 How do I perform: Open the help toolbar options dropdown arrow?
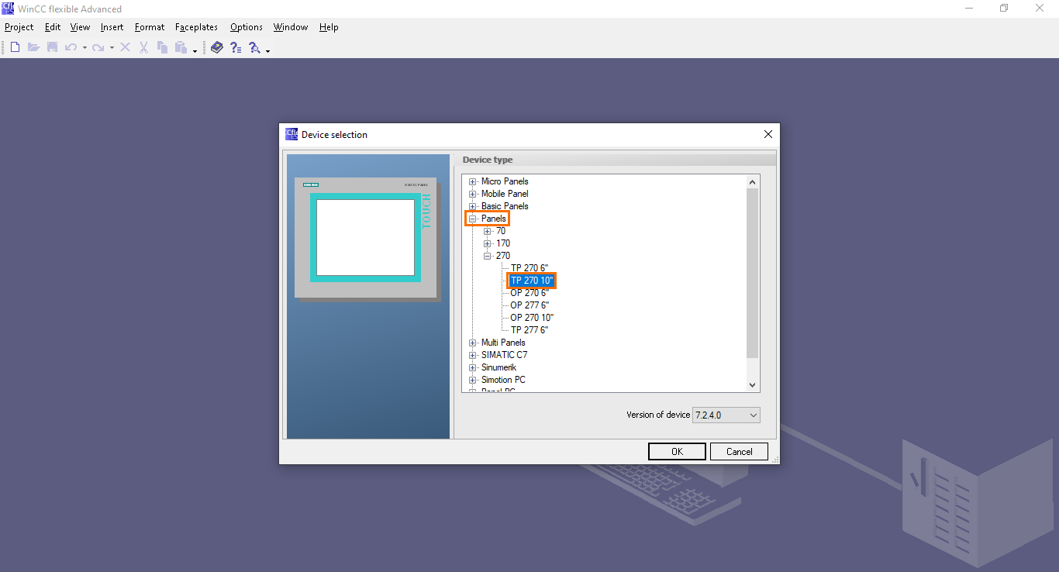267,50
